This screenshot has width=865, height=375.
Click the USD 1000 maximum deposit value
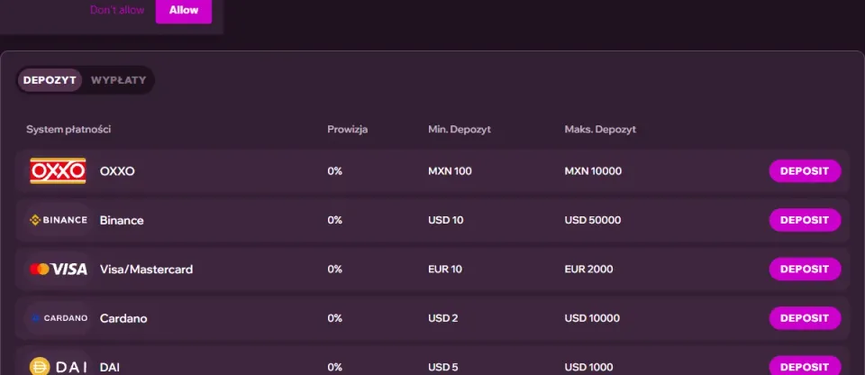(588, 367)
